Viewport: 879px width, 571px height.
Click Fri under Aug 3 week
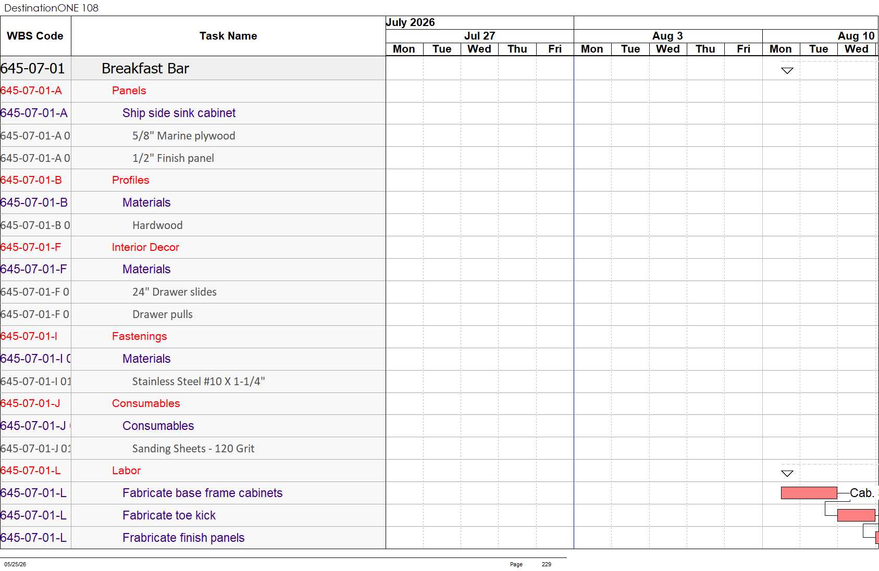pyautogui.click(x=744, y=49)
